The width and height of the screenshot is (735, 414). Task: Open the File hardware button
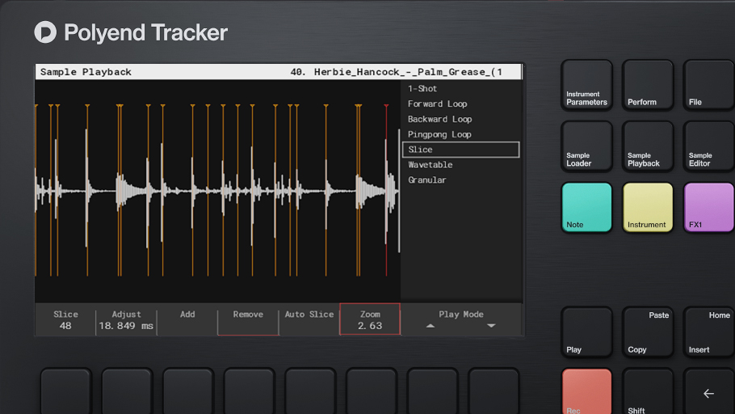(x=709, y=86)
